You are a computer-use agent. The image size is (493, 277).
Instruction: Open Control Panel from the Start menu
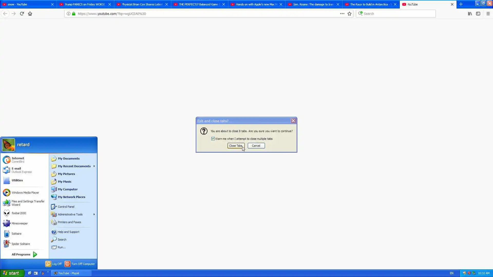[66, 207]
